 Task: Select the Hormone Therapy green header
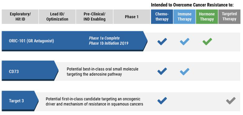point(207,17)
